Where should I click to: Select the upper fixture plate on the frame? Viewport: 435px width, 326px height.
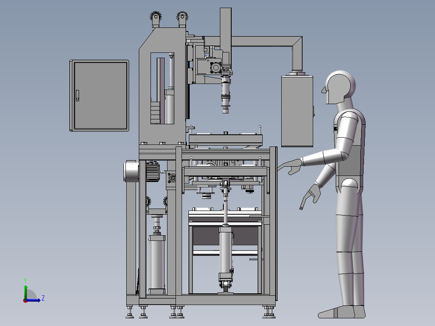coord(226,140)
